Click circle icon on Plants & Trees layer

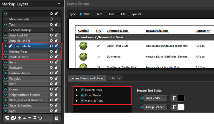coord(51,57)
